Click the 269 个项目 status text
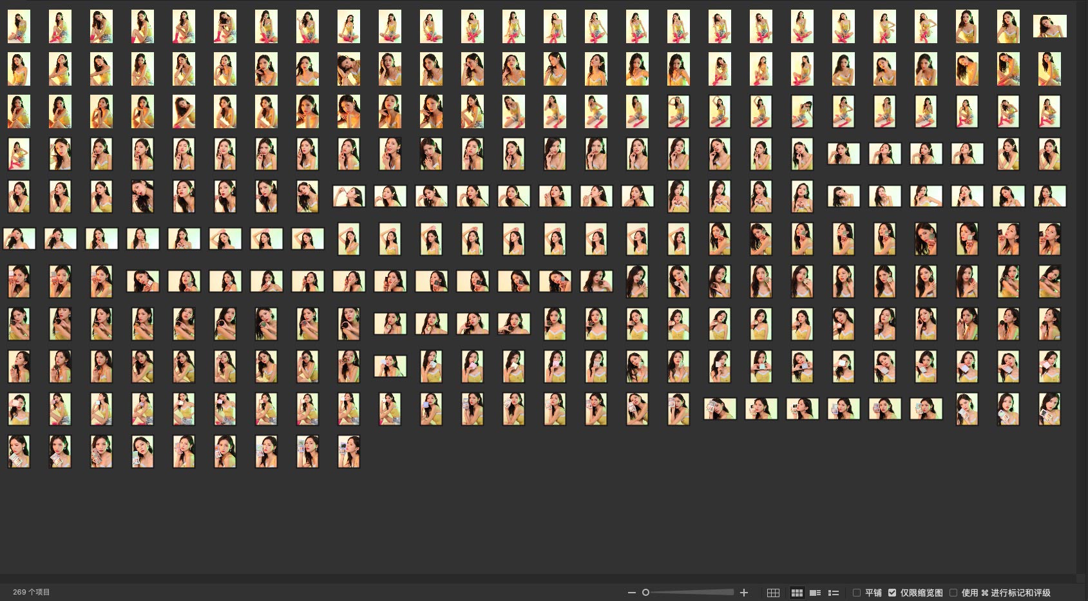 tap(31, 592)
